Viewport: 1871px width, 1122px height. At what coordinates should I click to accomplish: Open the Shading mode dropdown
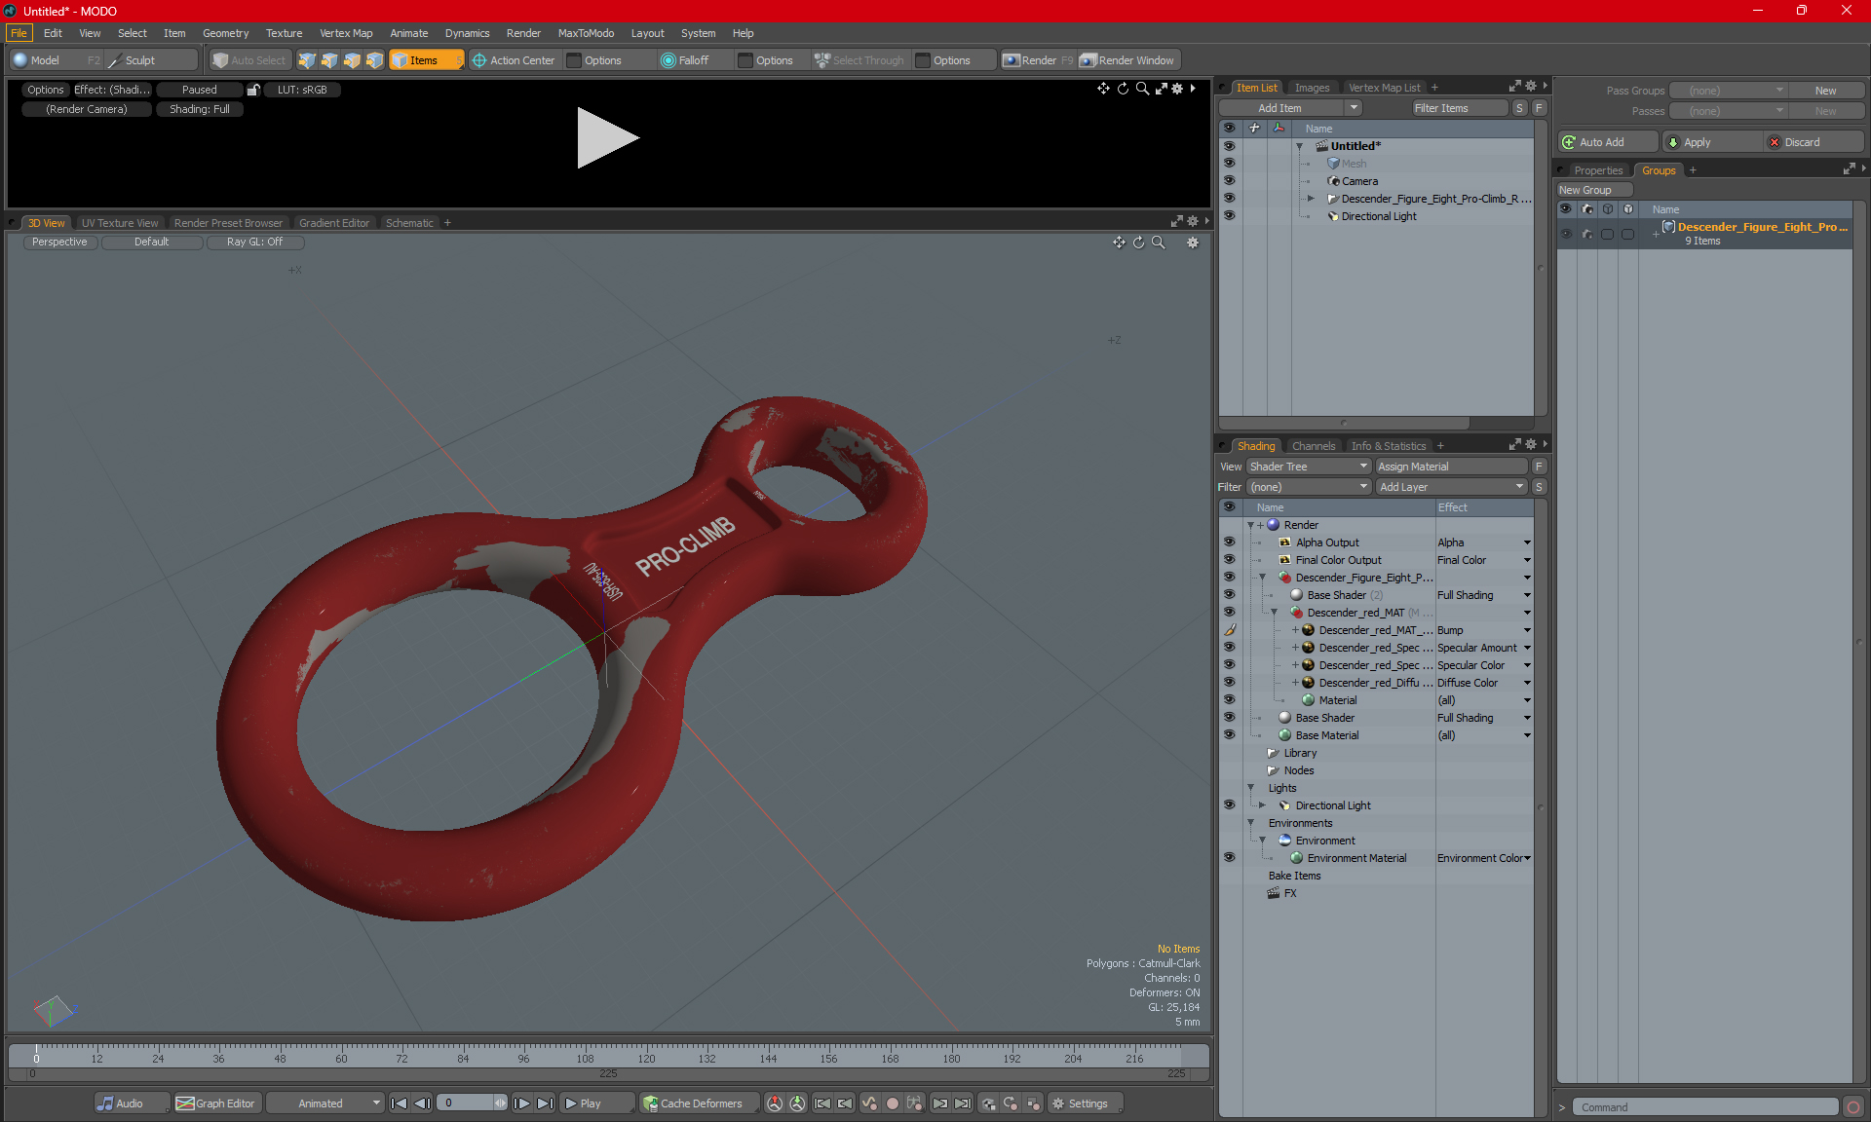201,108
